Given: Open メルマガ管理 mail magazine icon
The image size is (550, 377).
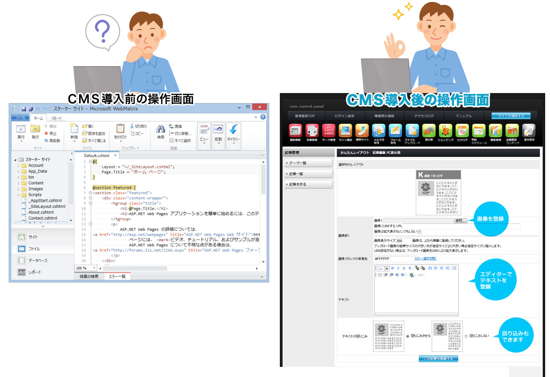Looking at the screenshot, I should point(378,131).
